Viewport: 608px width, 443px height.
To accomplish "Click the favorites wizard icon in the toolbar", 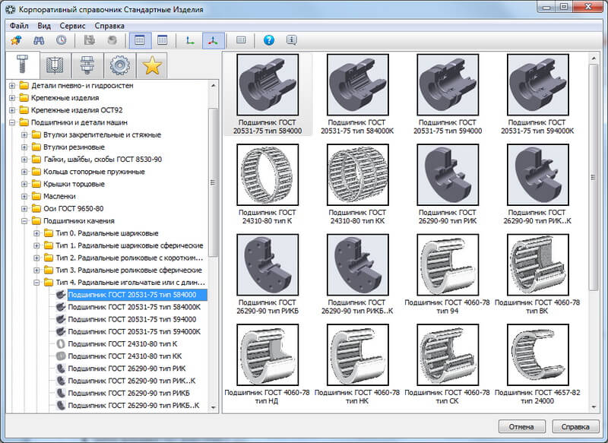I will (16, 40).
